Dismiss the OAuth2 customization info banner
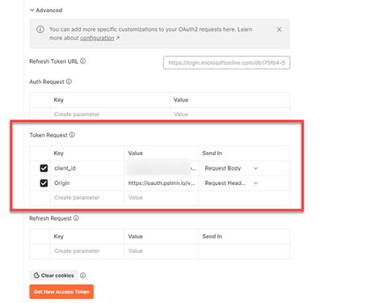 280,29
